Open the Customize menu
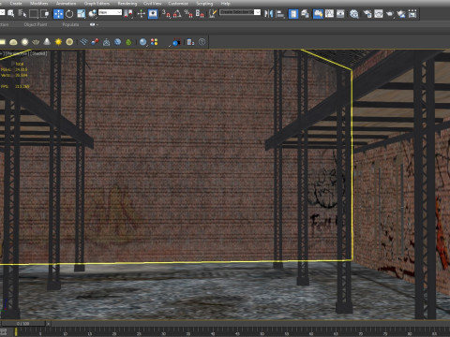Screen dimensions: 450x337 point(178,4)
